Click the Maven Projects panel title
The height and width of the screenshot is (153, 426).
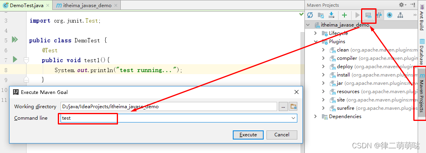(323, 5)
